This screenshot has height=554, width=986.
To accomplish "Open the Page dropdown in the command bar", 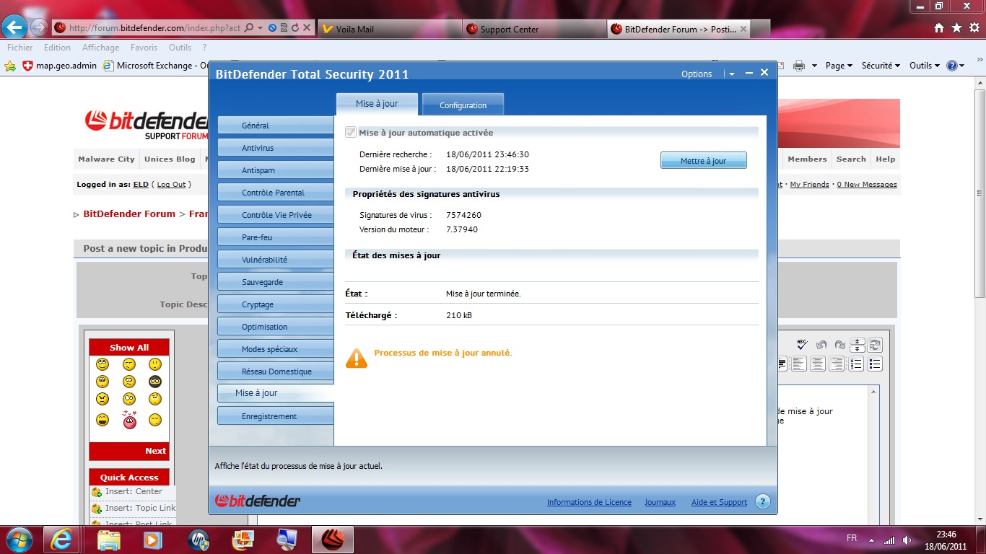I will point(839,66).
